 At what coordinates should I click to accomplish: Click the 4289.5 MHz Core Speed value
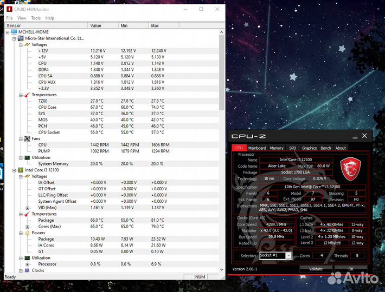(x=277, y=224)
